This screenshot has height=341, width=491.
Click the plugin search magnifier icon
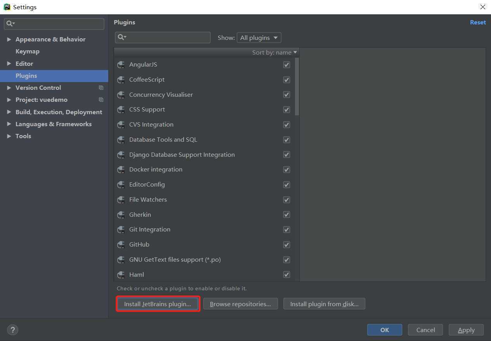point(122,37)
